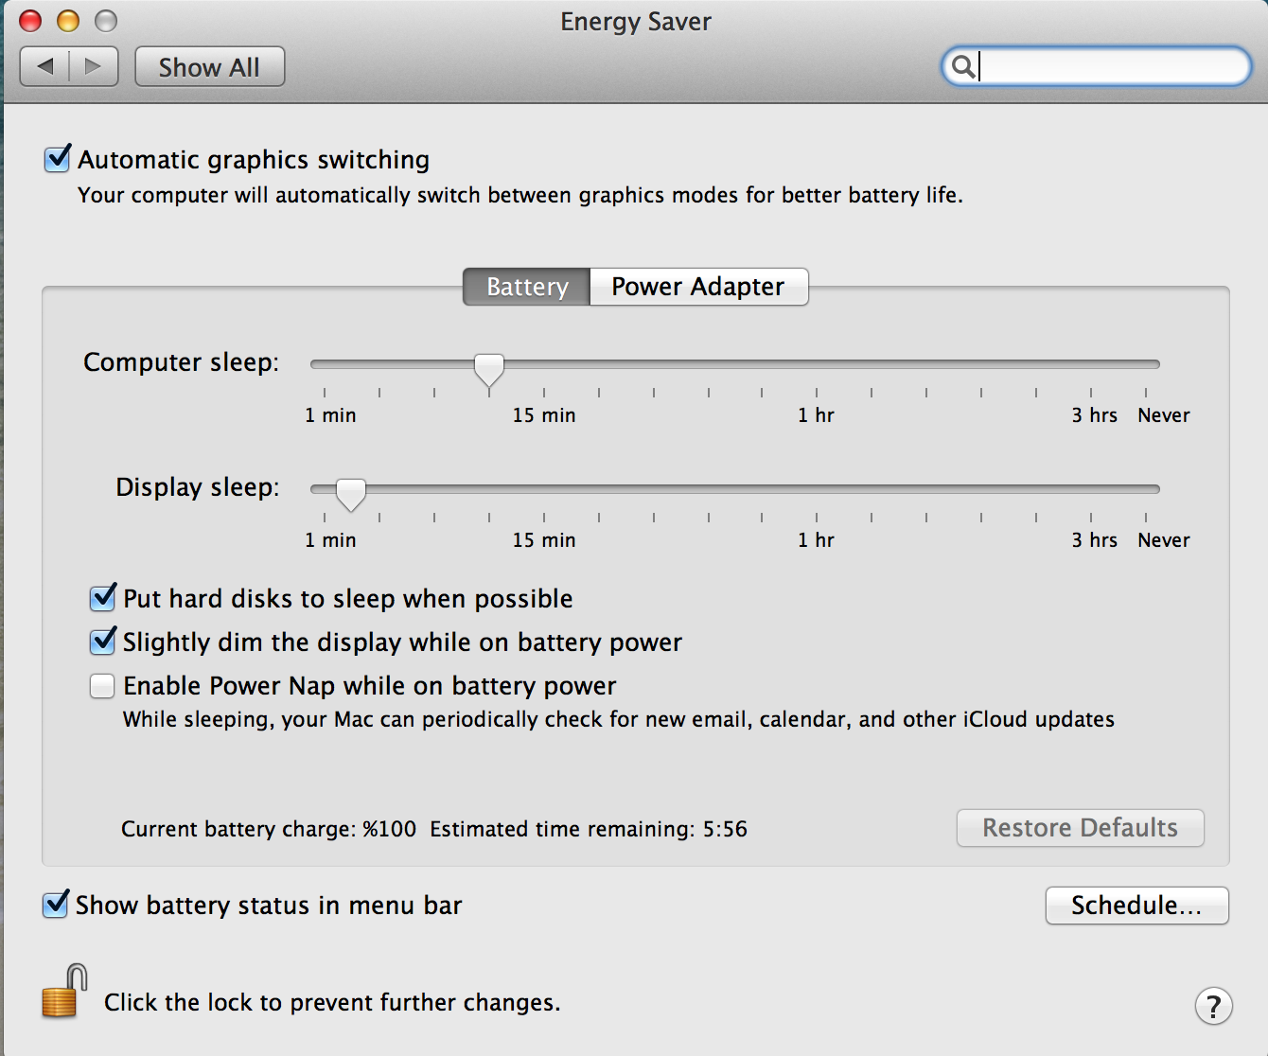
Task: Click the magnifying glass search icon
Action: point(962,66)
